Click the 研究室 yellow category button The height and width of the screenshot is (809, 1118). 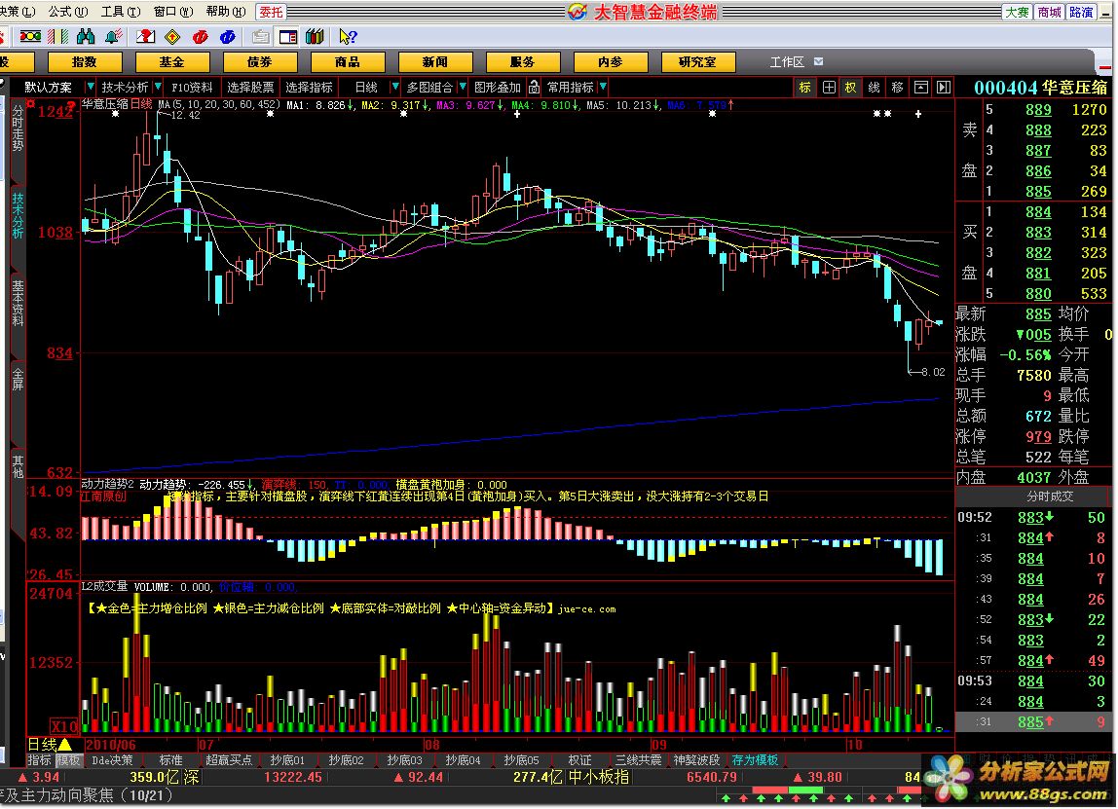coord(698,62)
